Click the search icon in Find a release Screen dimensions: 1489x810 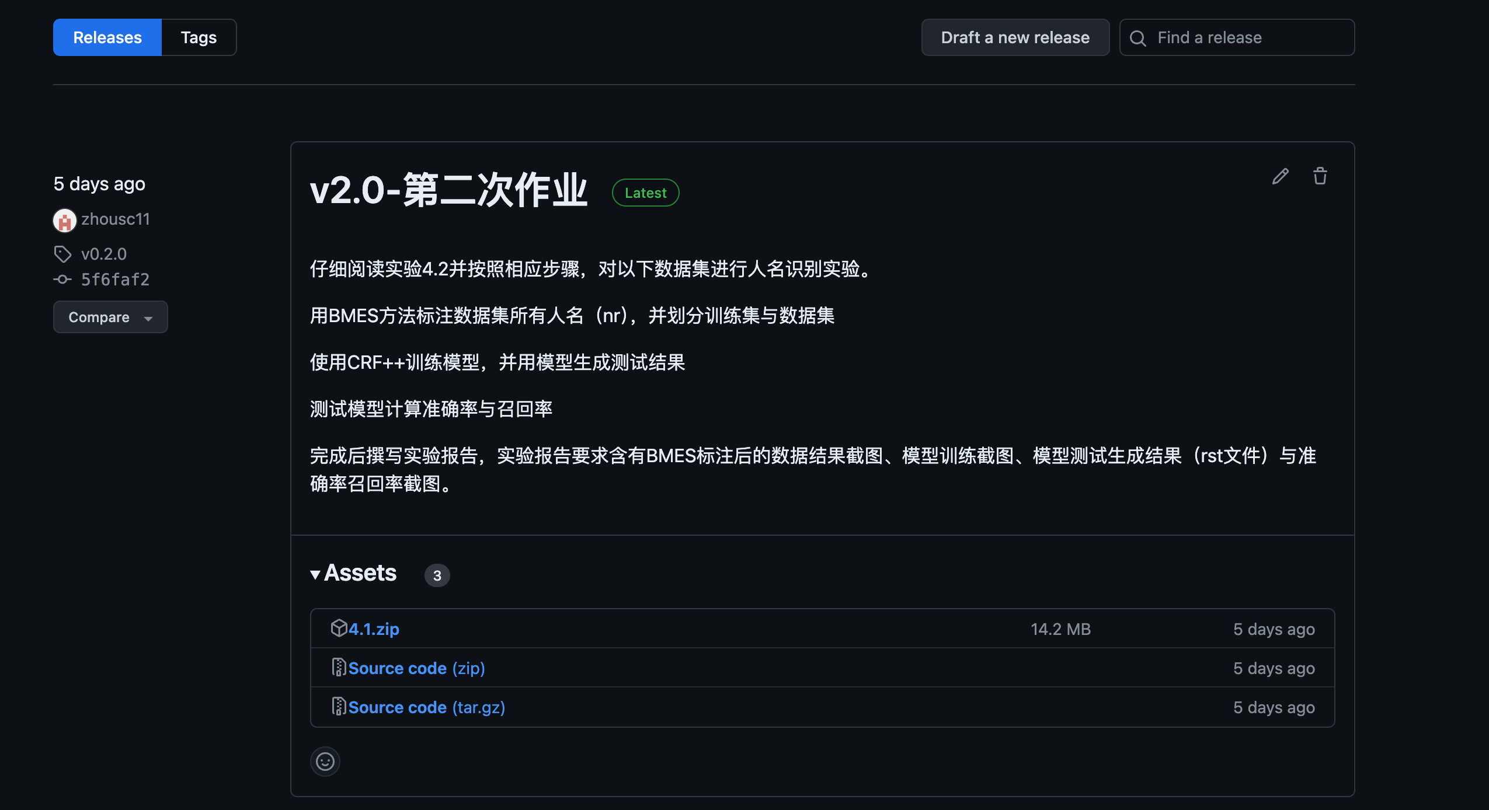tap(1137, 37)
